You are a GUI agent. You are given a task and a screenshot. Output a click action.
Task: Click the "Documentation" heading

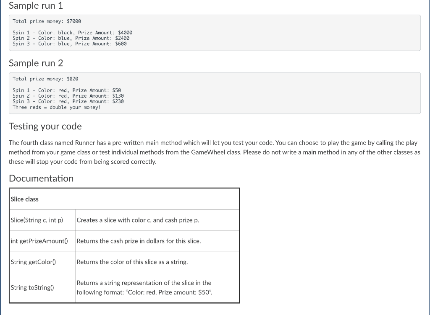41,178
